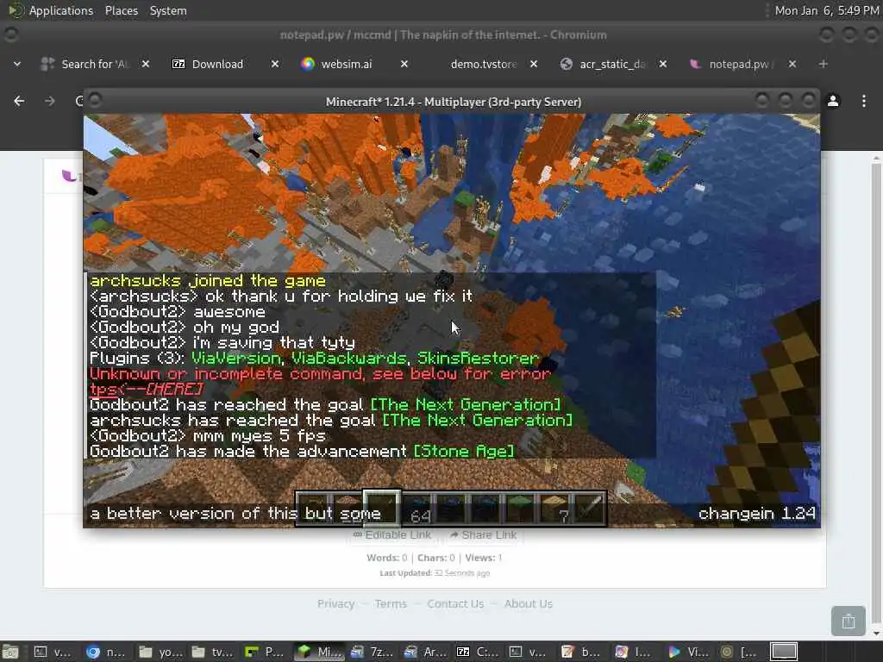Close the "Search for 'AL" tab

click(x=145, y=64)
